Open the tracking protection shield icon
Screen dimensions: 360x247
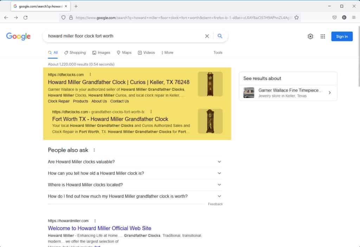click(63, 18)
